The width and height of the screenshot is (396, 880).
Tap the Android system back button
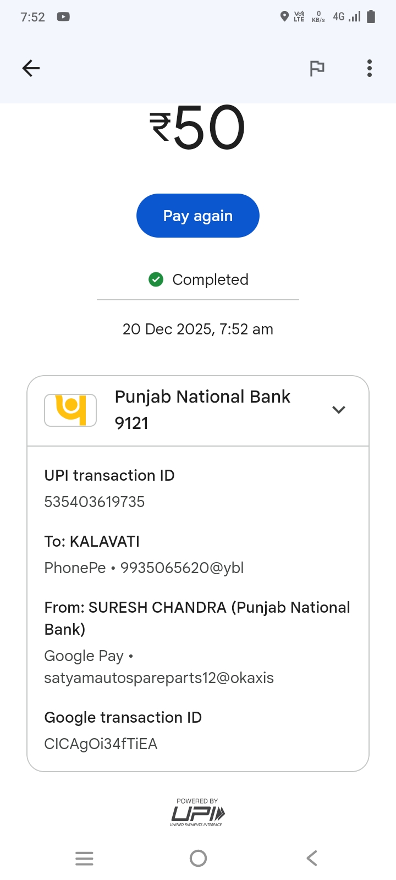click(x=312, y=858)
